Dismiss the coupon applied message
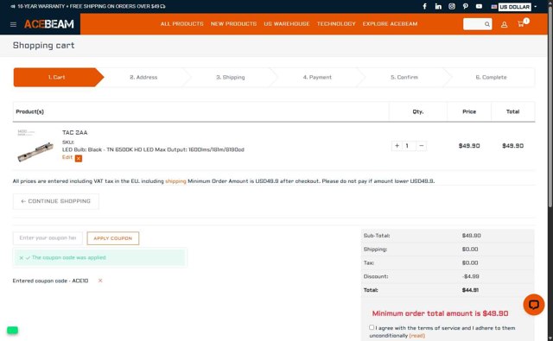Screen dimensions: 553x341 (x=21, y=258)
